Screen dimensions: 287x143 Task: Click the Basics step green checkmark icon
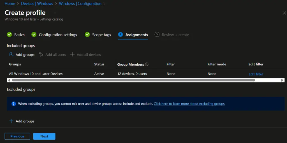coord(10,34)
